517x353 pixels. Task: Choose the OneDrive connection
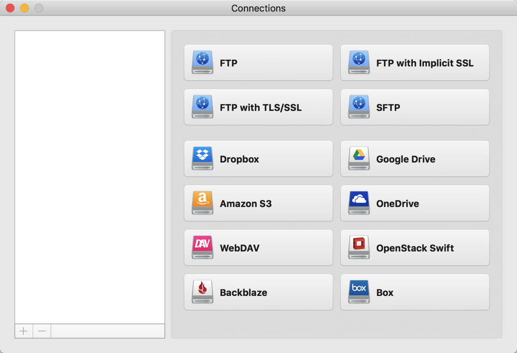pos(415,203)
